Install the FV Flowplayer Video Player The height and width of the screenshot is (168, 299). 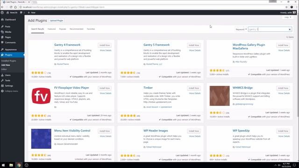pyautogui.click(x=105, y=88)
